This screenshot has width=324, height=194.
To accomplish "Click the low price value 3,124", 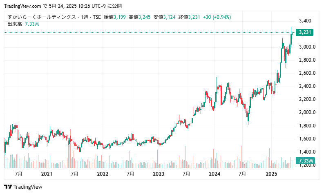I will coord(169,17).
